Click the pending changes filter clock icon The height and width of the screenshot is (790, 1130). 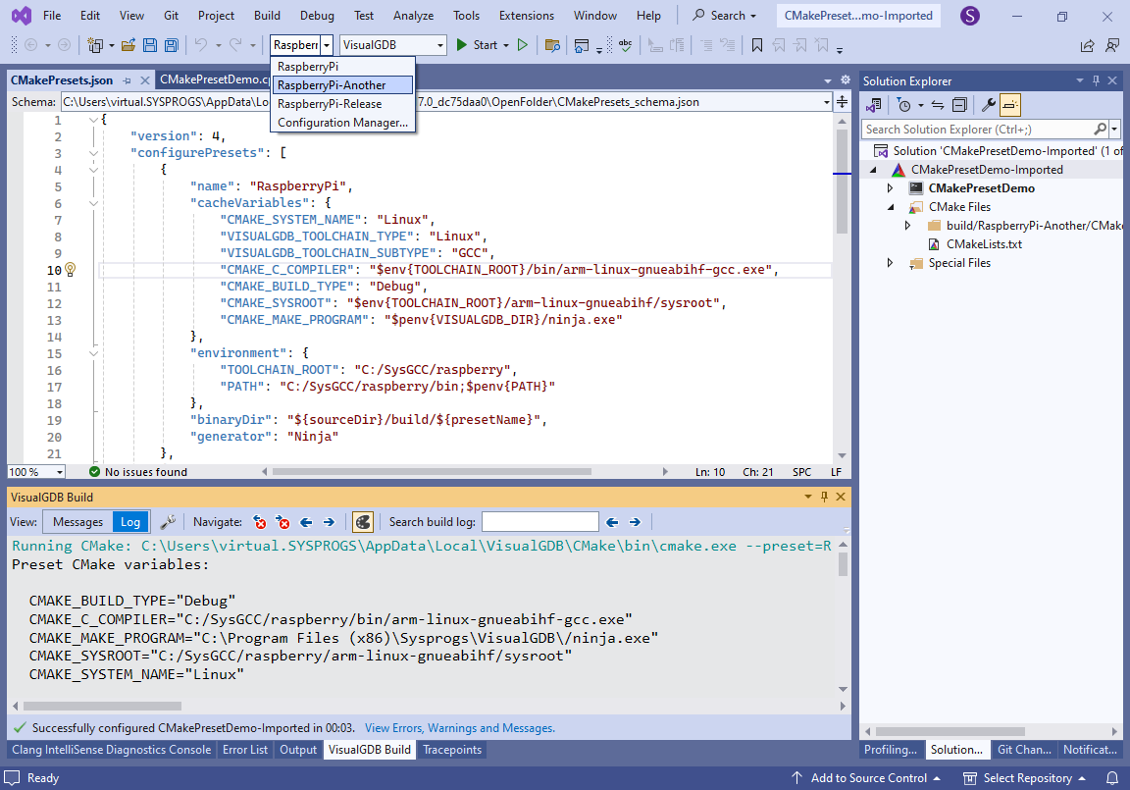pos(904,105)
